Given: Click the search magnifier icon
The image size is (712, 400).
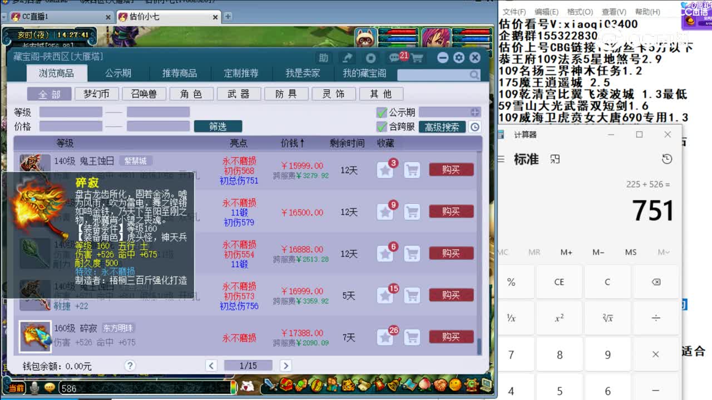Looking at the screenshot, I should (x=474, y=74).
